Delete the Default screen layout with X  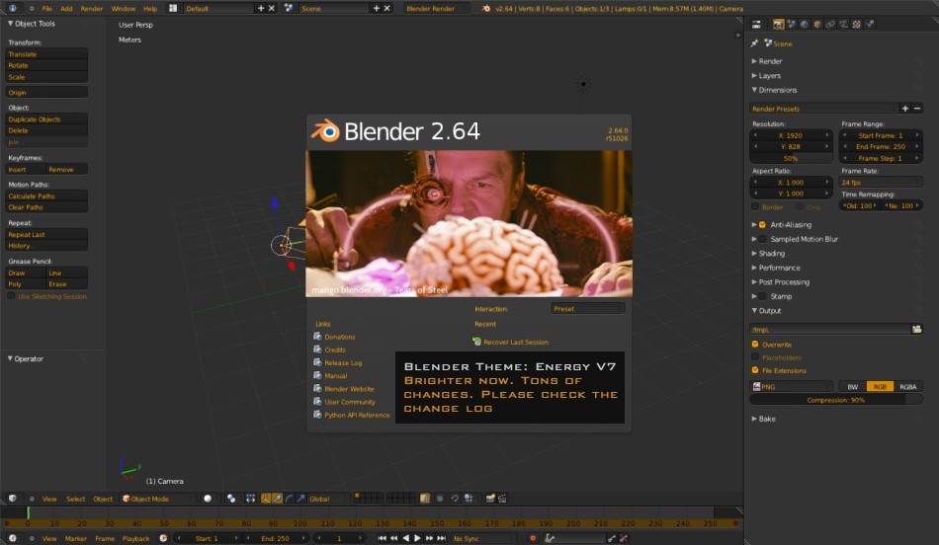[x=271, y=8]
